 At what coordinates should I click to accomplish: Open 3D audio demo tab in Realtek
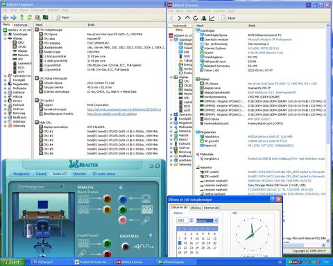point(104,174)
